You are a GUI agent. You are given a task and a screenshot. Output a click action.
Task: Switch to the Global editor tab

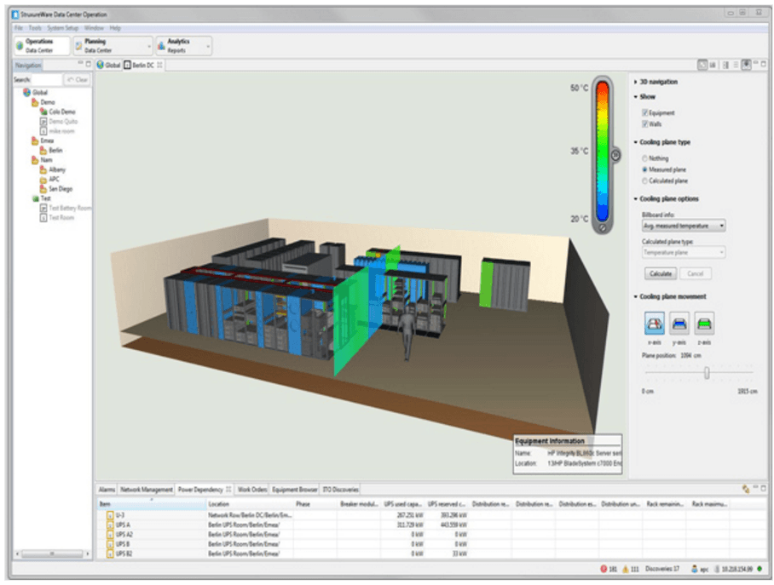point(108,65)
